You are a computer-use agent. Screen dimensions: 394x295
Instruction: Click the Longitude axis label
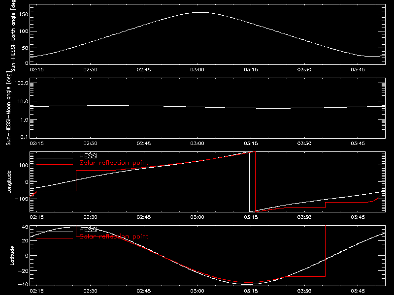point(9,182)
